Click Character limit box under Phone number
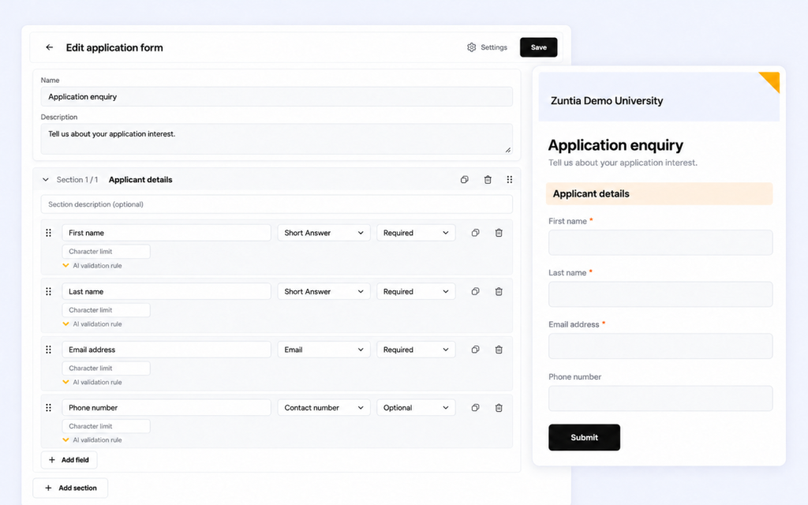This screenshot has width=808, height=505. click(x=107, y=426)
